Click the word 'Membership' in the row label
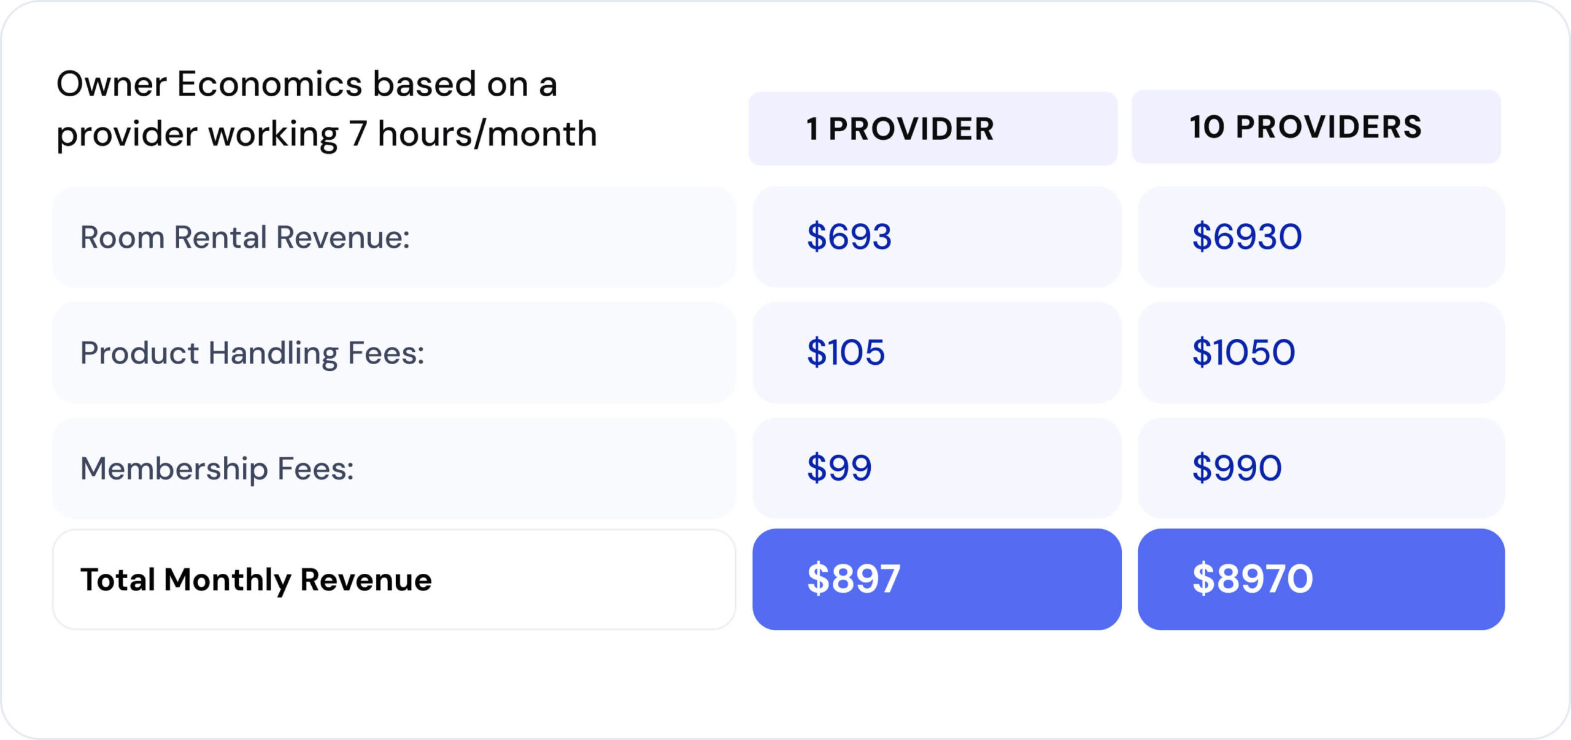This screenshot has height=740, width=1571. [174, 468]
